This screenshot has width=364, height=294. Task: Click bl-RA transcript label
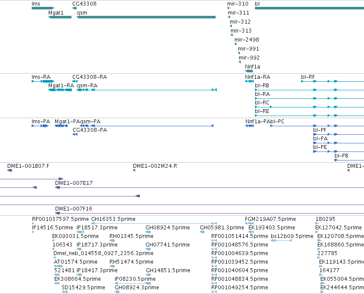tap(262, 94)
